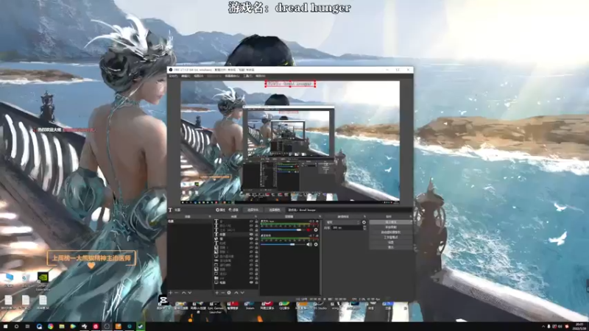This screenshot has width=589, height=331.
Task: Pop out the Sources dock panel
Action: tap(255, 216)
